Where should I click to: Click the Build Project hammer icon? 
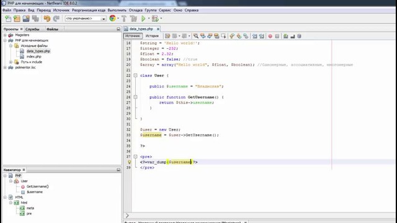click(x=124, y=19)
